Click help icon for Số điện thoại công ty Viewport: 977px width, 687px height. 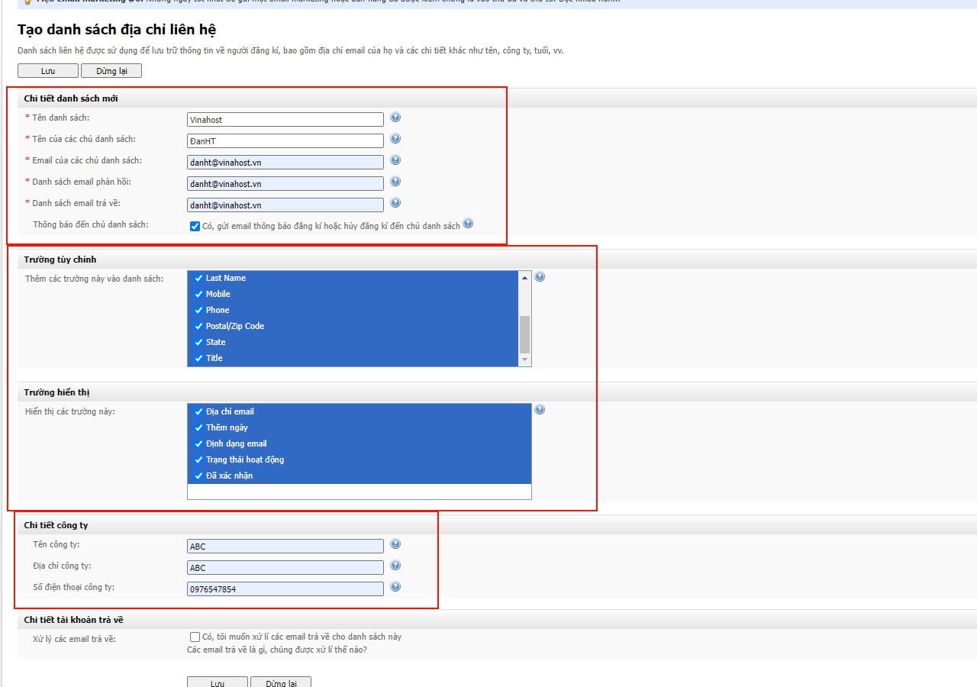[x=395, y=587]
